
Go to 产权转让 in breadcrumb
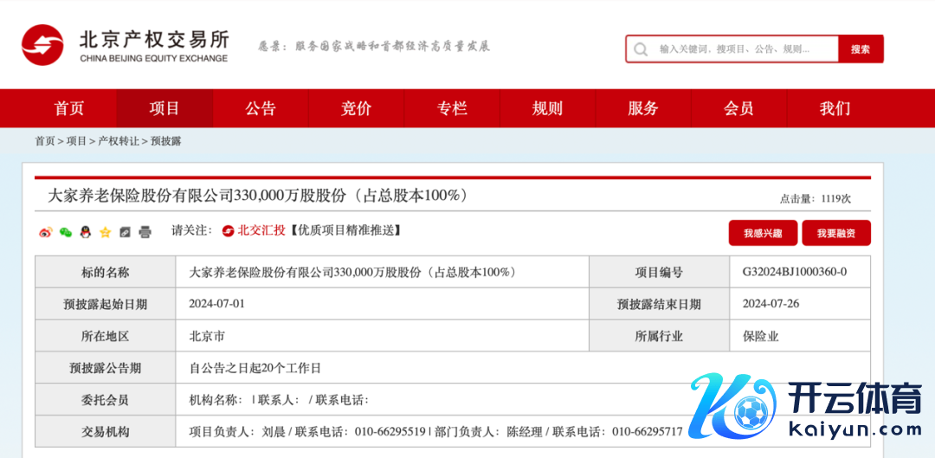[x=119, y=141]
